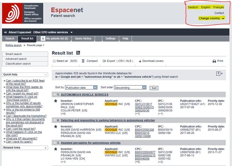
Task: Open the Contact link
Action: click(x=219, y=13)
